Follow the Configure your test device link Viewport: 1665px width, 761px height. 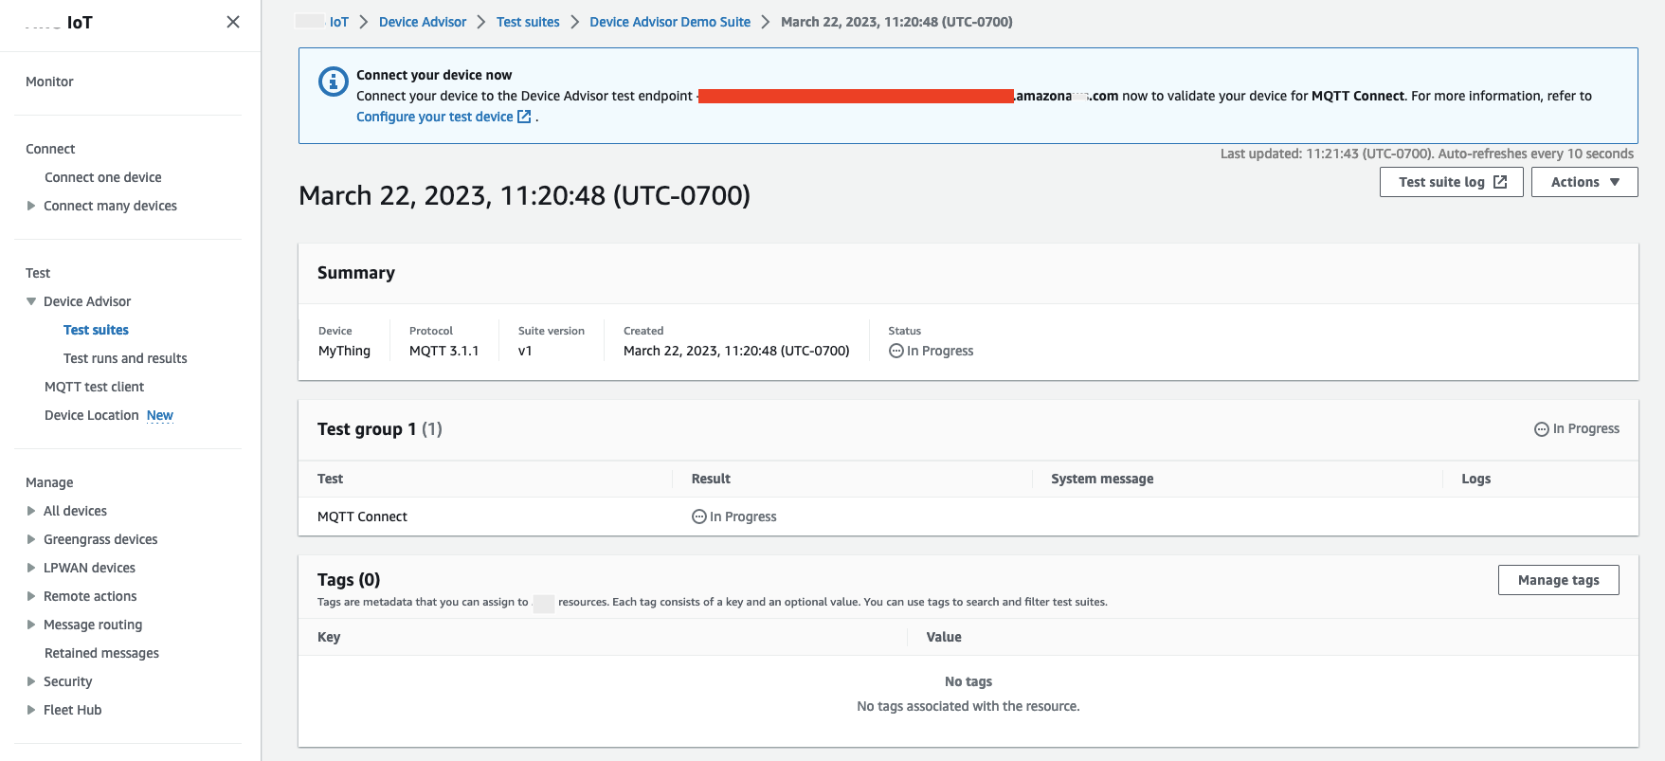pyautogui.click(x=434, y=117)
